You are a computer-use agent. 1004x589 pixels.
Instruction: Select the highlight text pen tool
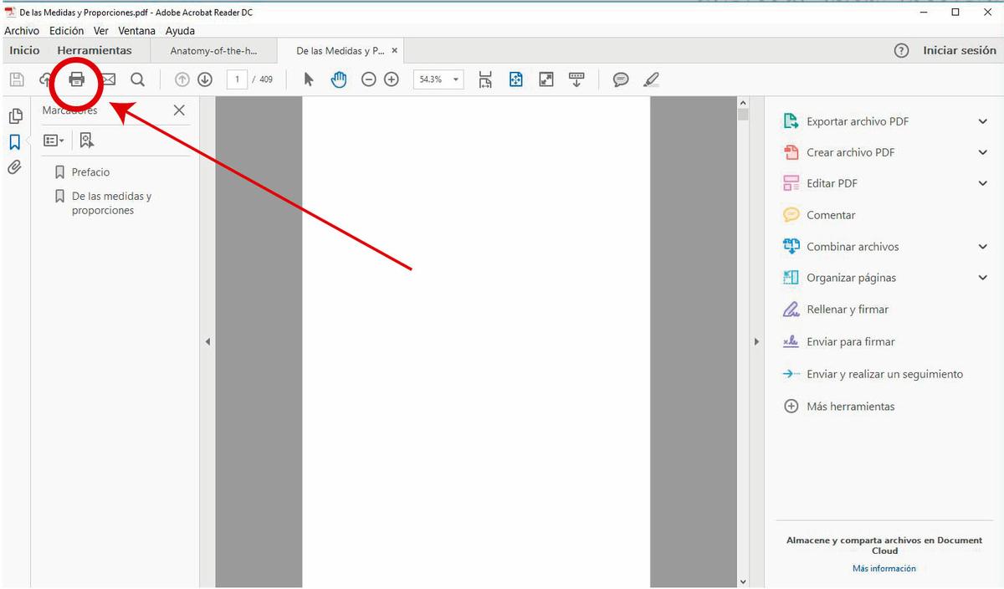(x=651, y=79)
